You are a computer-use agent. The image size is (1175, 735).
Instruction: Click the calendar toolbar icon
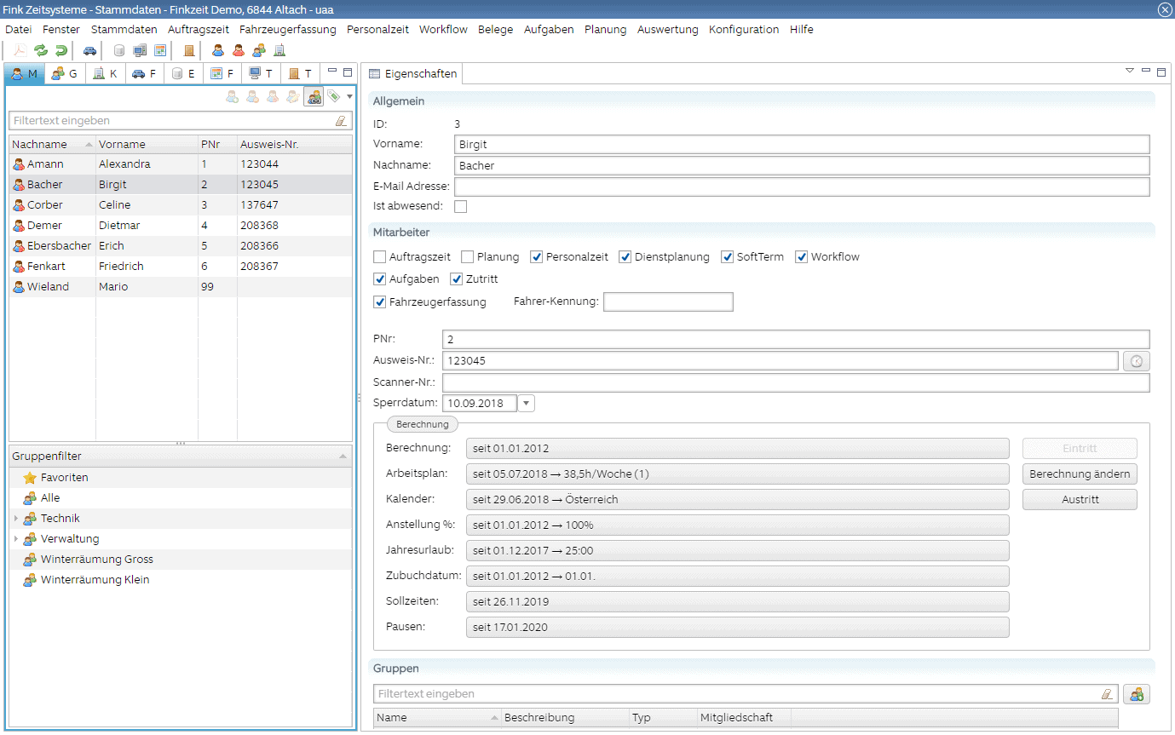pos(160,50)
